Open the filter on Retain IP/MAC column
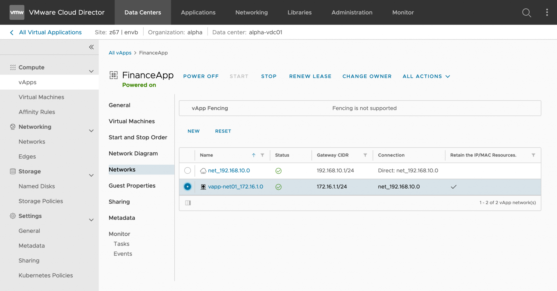This screenshot has width=557, height=291. [534, 155]
